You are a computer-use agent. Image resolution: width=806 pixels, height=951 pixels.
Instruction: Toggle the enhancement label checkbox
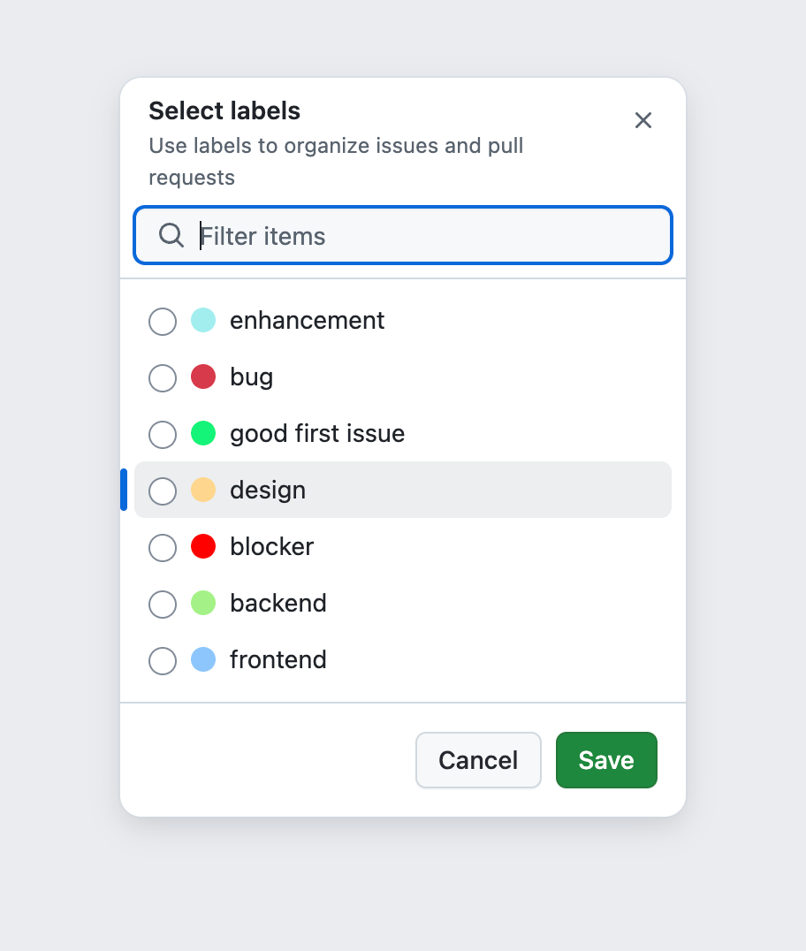(x=163, y=322)
